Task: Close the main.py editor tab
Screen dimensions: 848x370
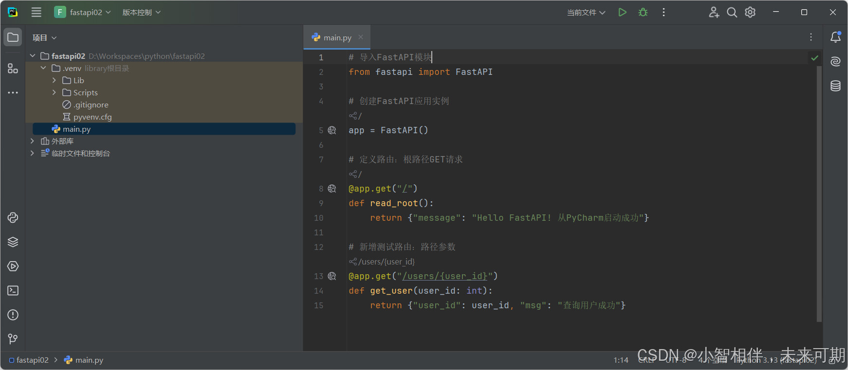Action: click(x=361, y=37)
